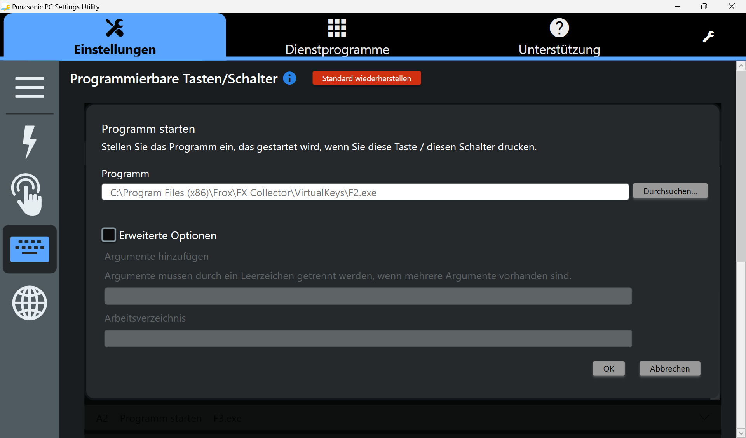Open the hamburger menu in sidebar
Screen dimensions: 746x438
tap(30, 87)
